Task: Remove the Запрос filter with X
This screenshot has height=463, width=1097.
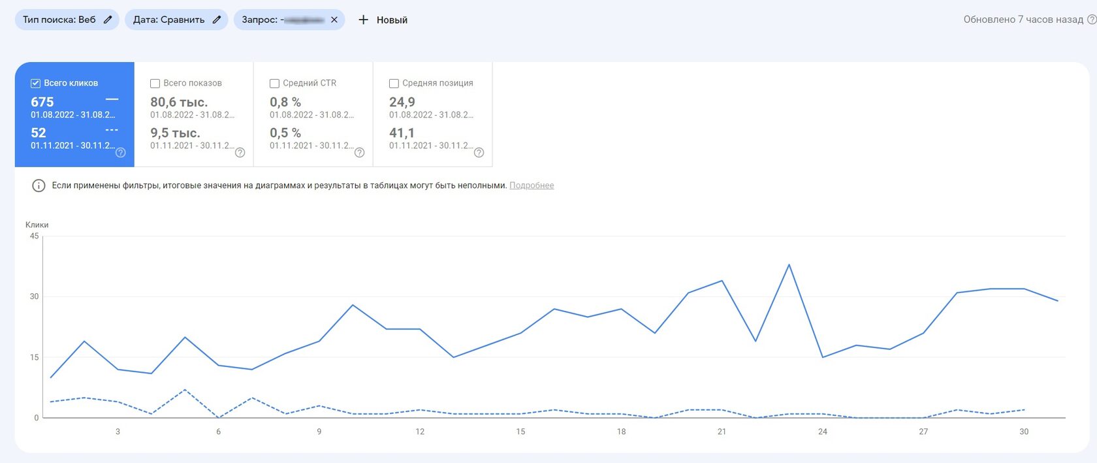Action: (x=334, y=20)
